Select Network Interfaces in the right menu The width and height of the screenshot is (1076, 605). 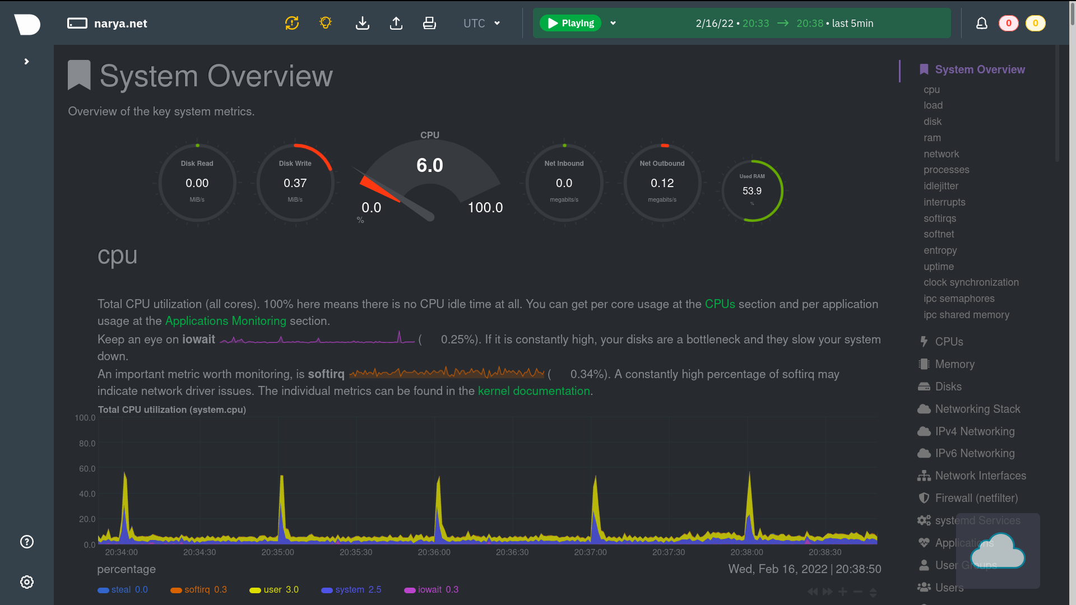coord(980,476)
